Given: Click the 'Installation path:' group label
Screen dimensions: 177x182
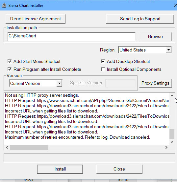Looking at the screenshot, I should click(x=22, y=28).
